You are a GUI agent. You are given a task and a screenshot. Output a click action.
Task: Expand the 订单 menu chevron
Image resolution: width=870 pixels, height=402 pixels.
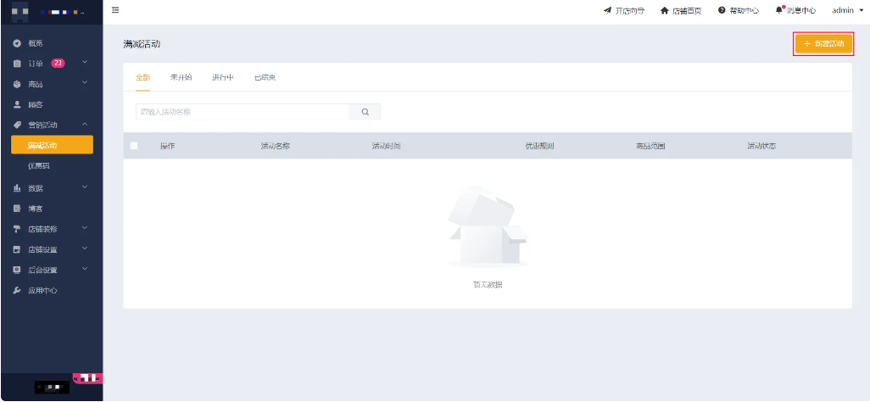85,62
